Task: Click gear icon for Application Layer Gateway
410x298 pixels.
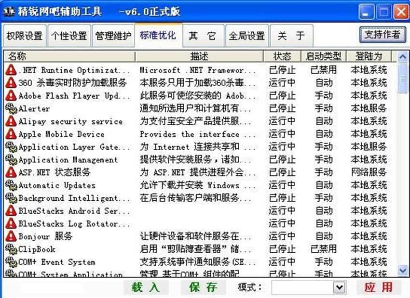Action: (x=11, y=147)
